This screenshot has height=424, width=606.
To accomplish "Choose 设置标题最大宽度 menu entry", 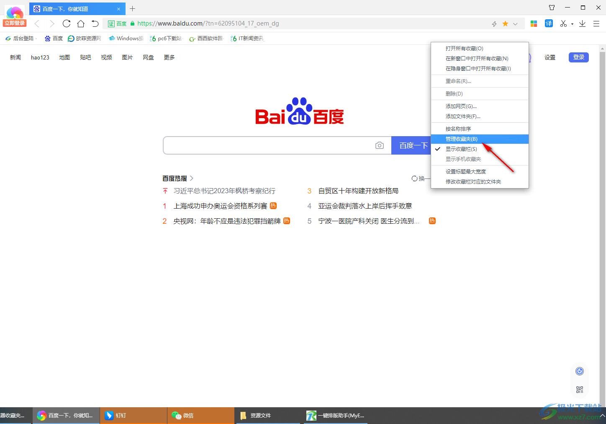I will pyautogui.click(x=480, y=172).
